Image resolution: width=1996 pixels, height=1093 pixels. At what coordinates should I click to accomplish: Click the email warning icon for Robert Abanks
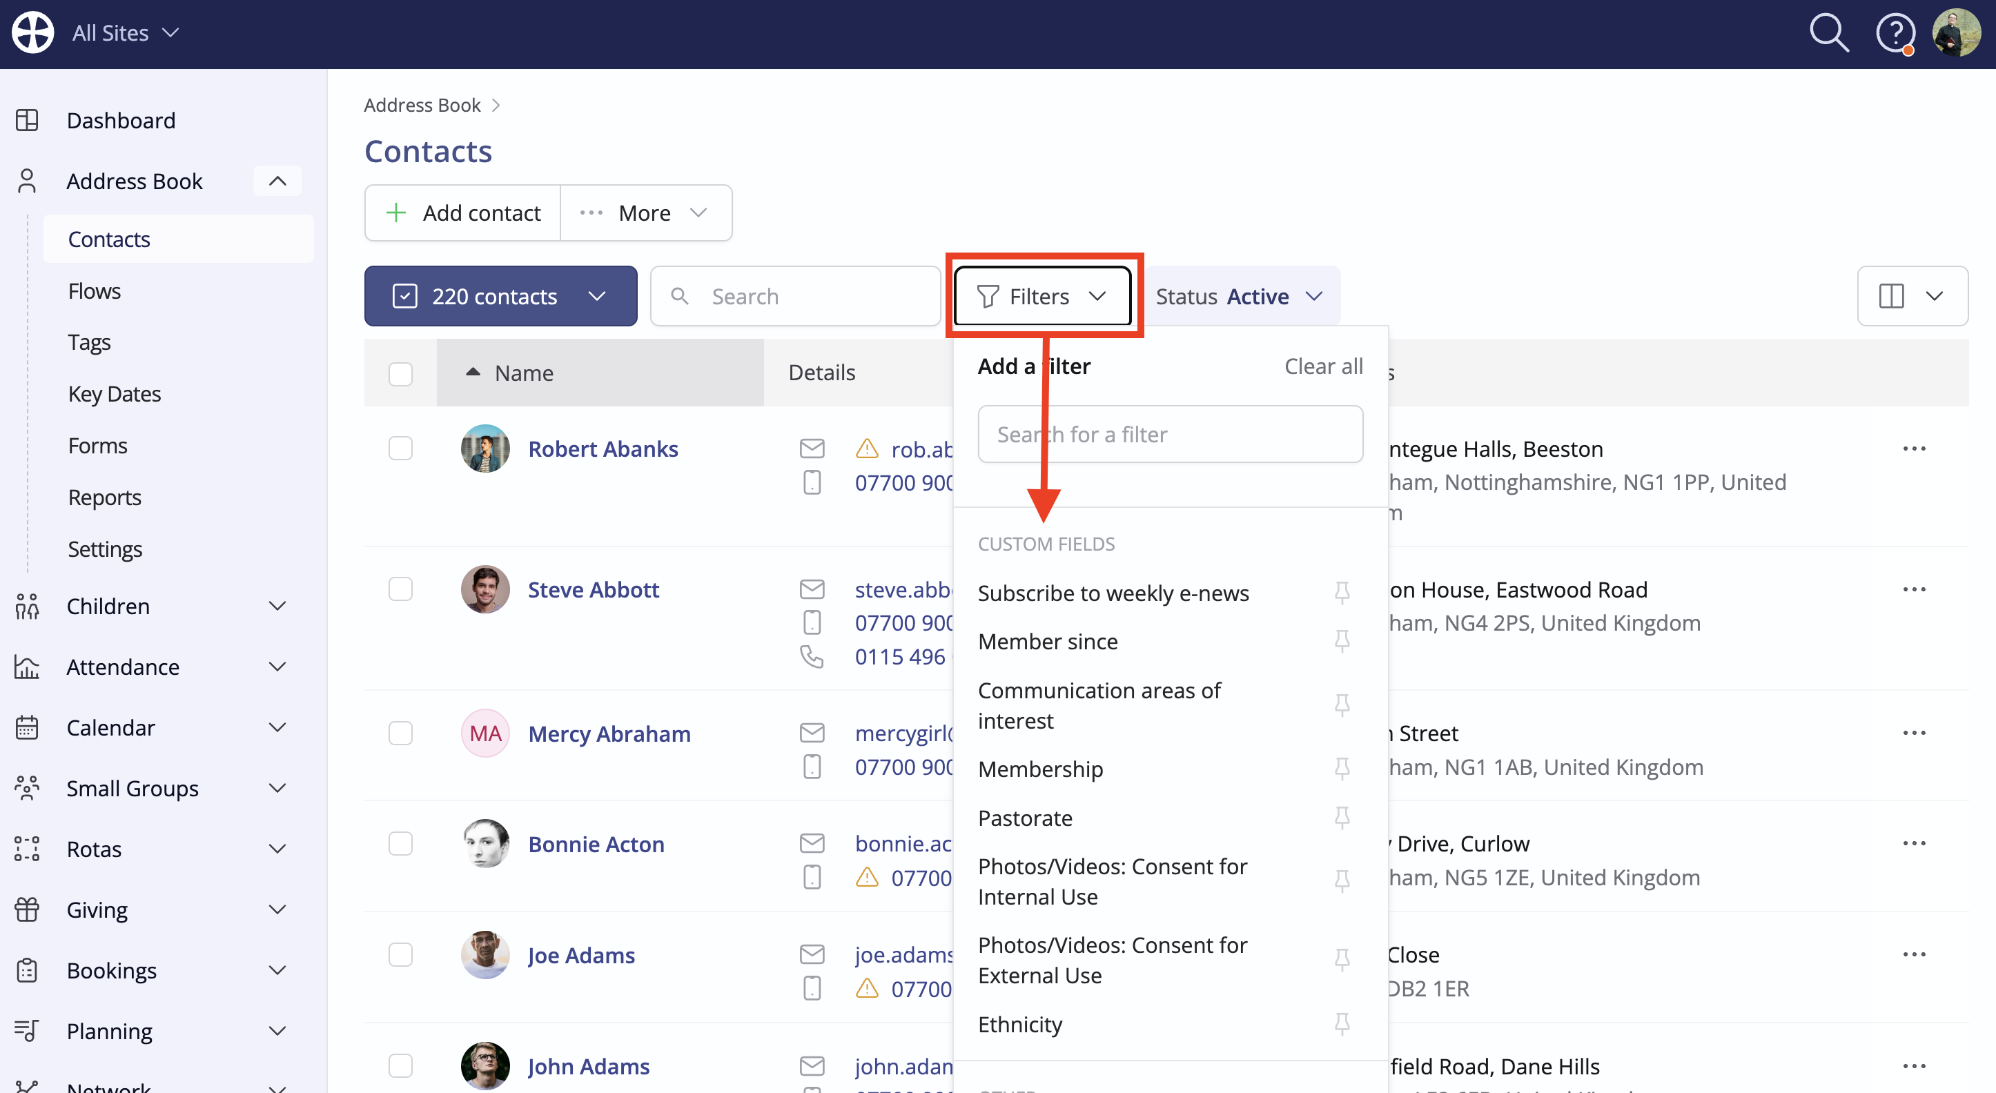point(867,449)
